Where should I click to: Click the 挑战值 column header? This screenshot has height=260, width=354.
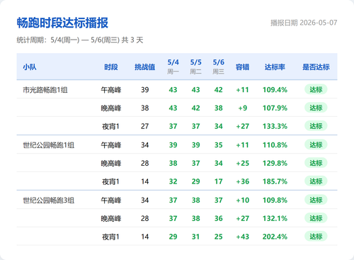145,67
